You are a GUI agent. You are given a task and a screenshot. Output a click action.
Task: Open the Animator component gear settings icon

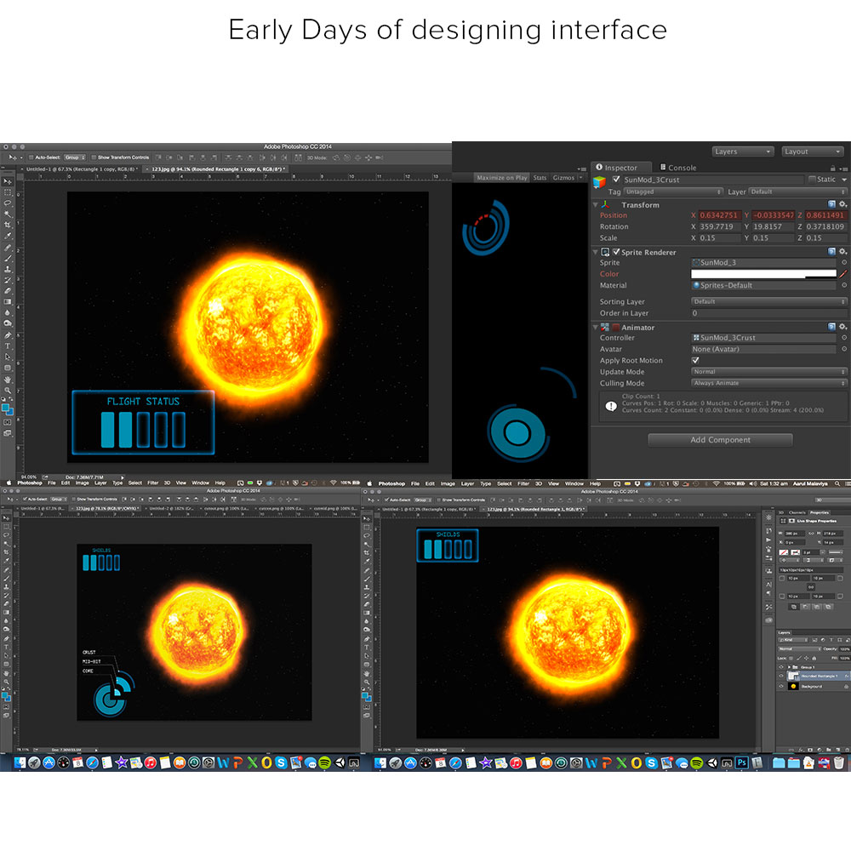(x=842, y=328)
